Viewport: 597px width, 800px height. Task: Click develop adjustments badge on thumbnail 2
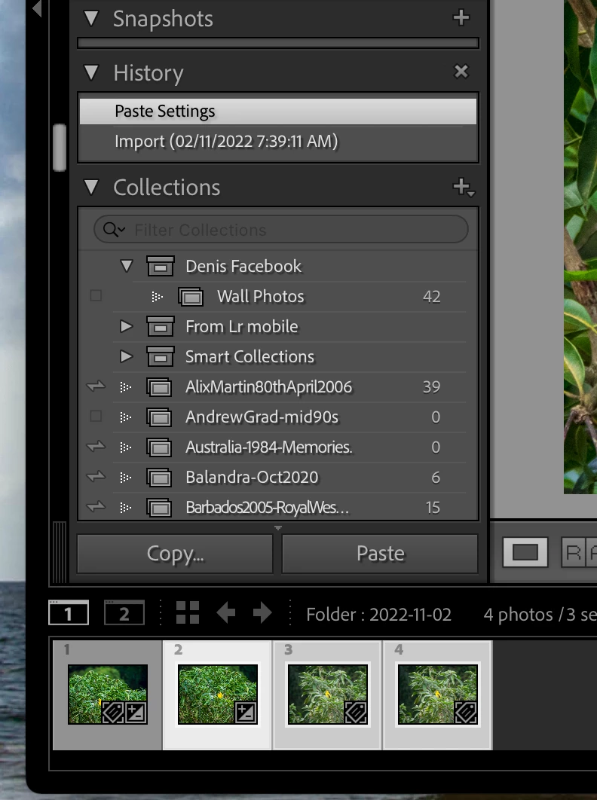point(246,713)
